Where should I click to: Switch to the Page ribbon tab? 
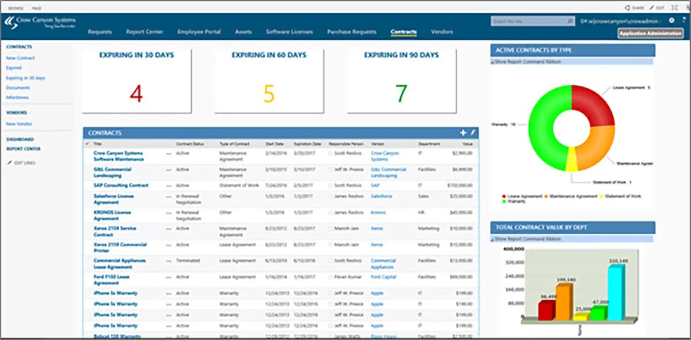pyautogui.click(x=36, y=7)
